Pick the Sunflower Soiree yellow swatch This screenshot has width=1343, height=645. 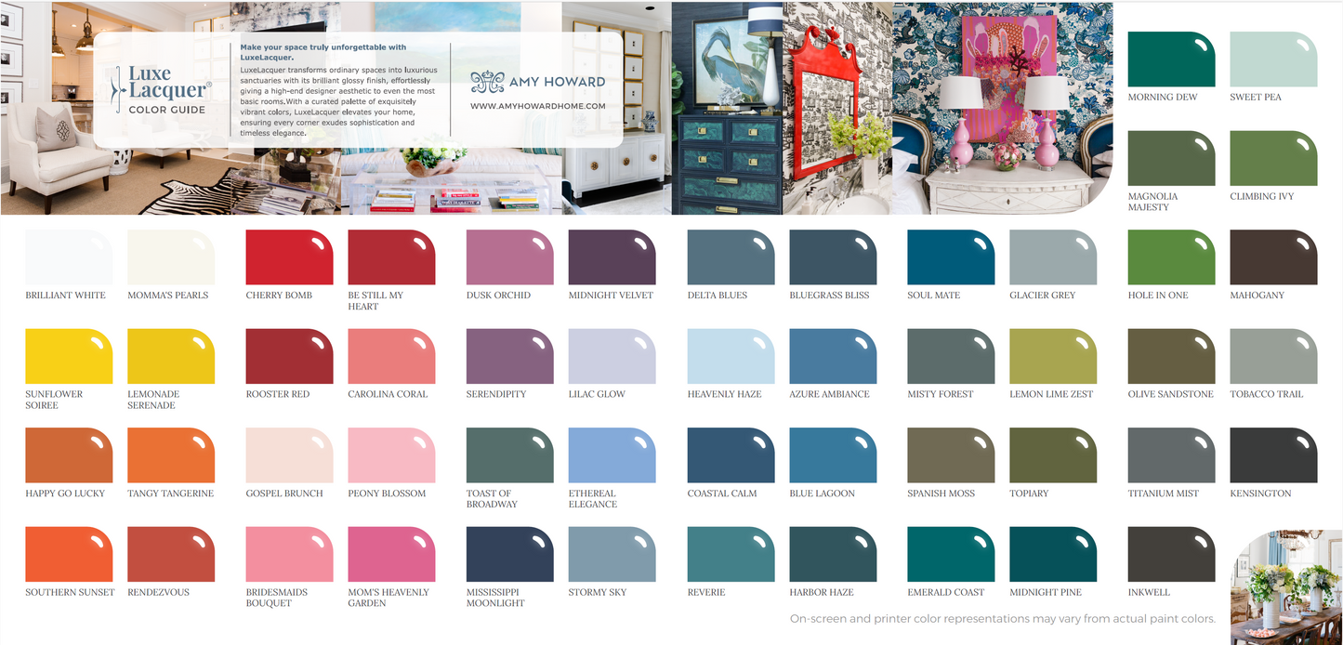69,356
